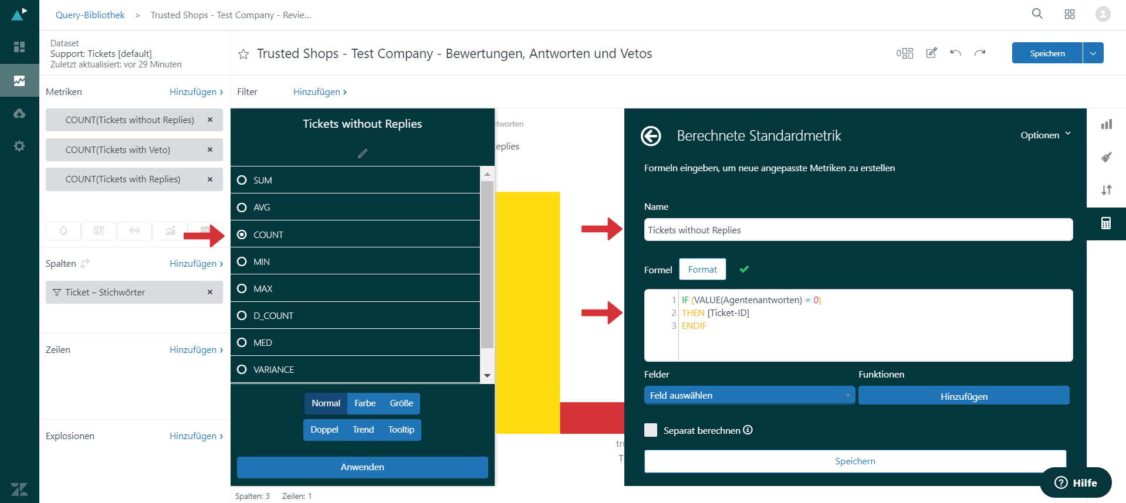The image size is (1126, 503).
Task: Save the calculated metric with Speichern
Action: (x=855, y=461)
